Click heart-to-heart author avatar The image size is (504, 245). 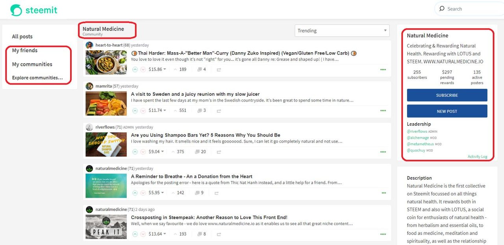89,45
